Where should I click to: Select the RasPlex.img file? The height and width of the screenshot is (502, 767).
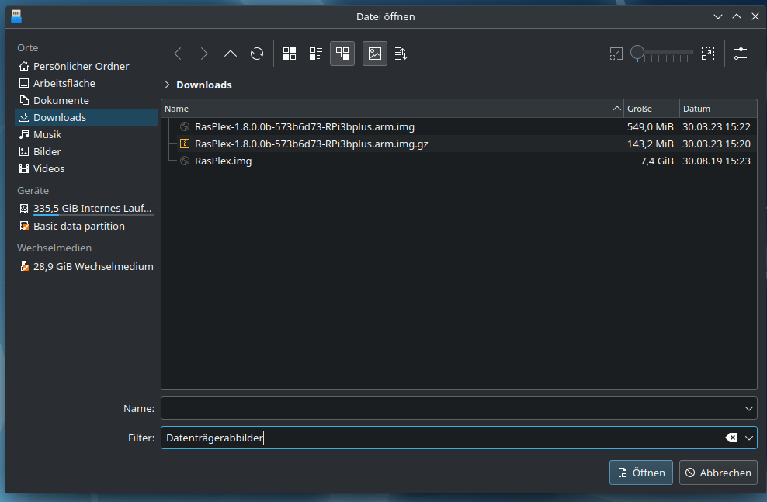point(223,161)
